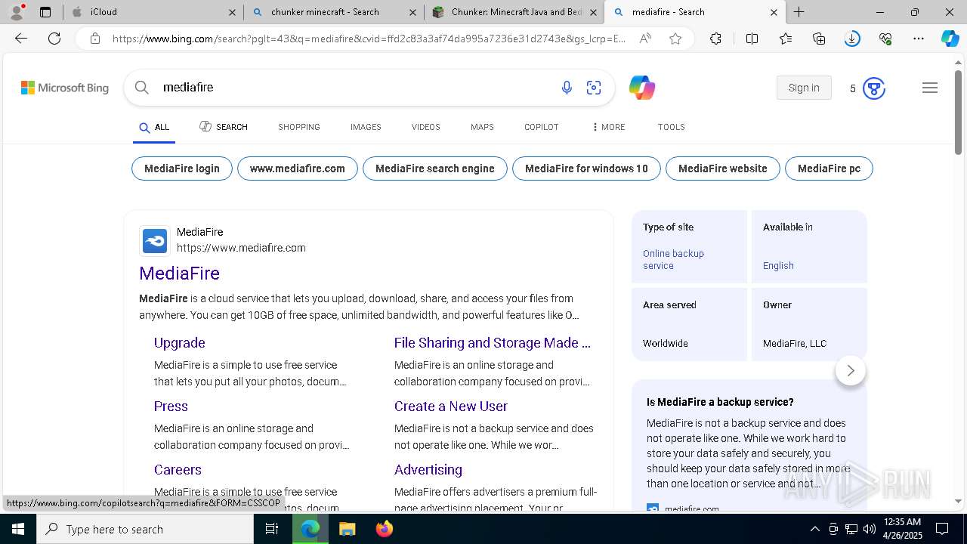
Task: Open the Careers sitelink
Action: 178,470
